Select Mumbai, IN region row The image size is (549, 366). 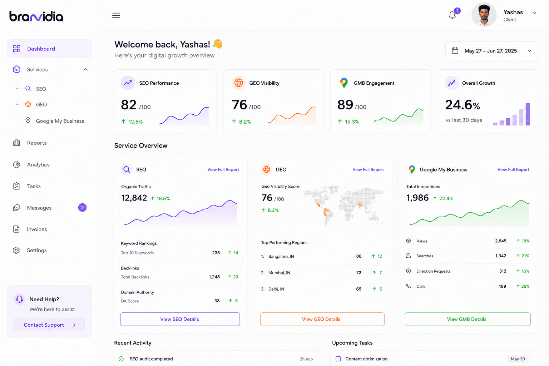point(322,272)
